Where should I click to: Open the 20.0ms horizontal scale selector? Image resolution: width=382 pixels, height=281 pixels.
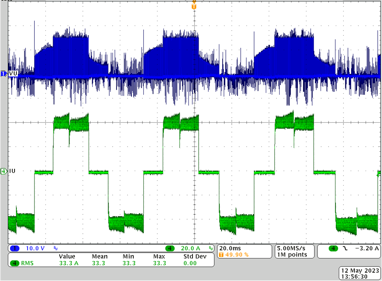230,247
